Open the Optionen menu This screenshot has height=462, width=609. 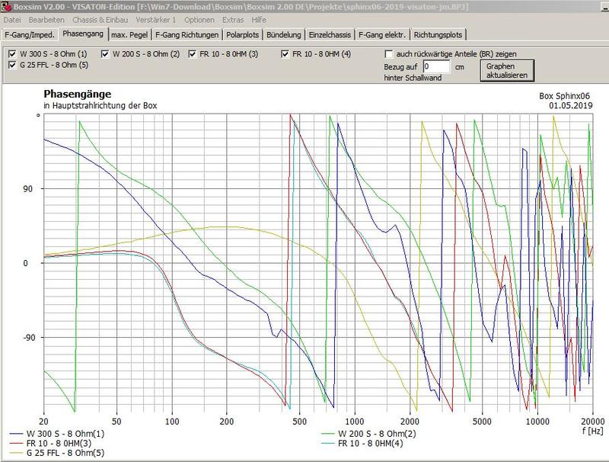tap(199, 19)
